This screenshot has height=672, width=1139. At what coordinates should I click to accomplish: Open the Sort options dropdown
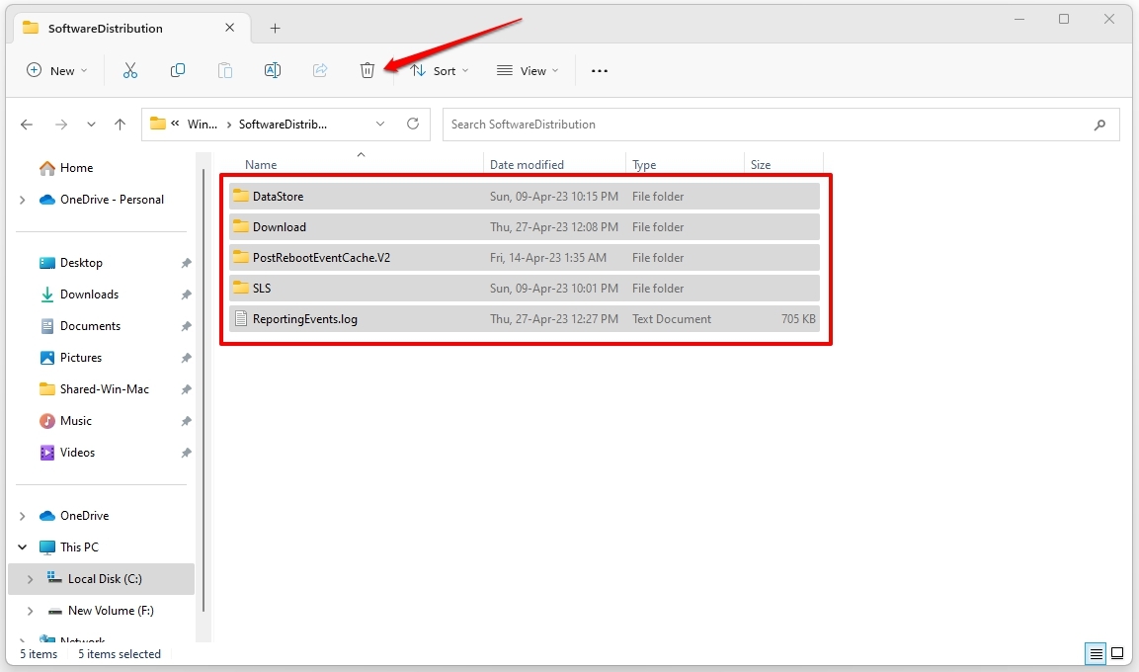coord(440,70)
